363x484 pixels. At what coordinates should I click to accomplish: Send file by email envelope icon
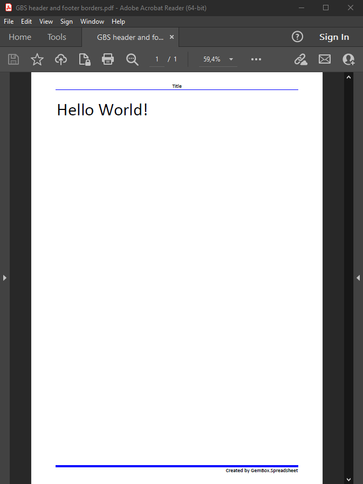point(325,59)
